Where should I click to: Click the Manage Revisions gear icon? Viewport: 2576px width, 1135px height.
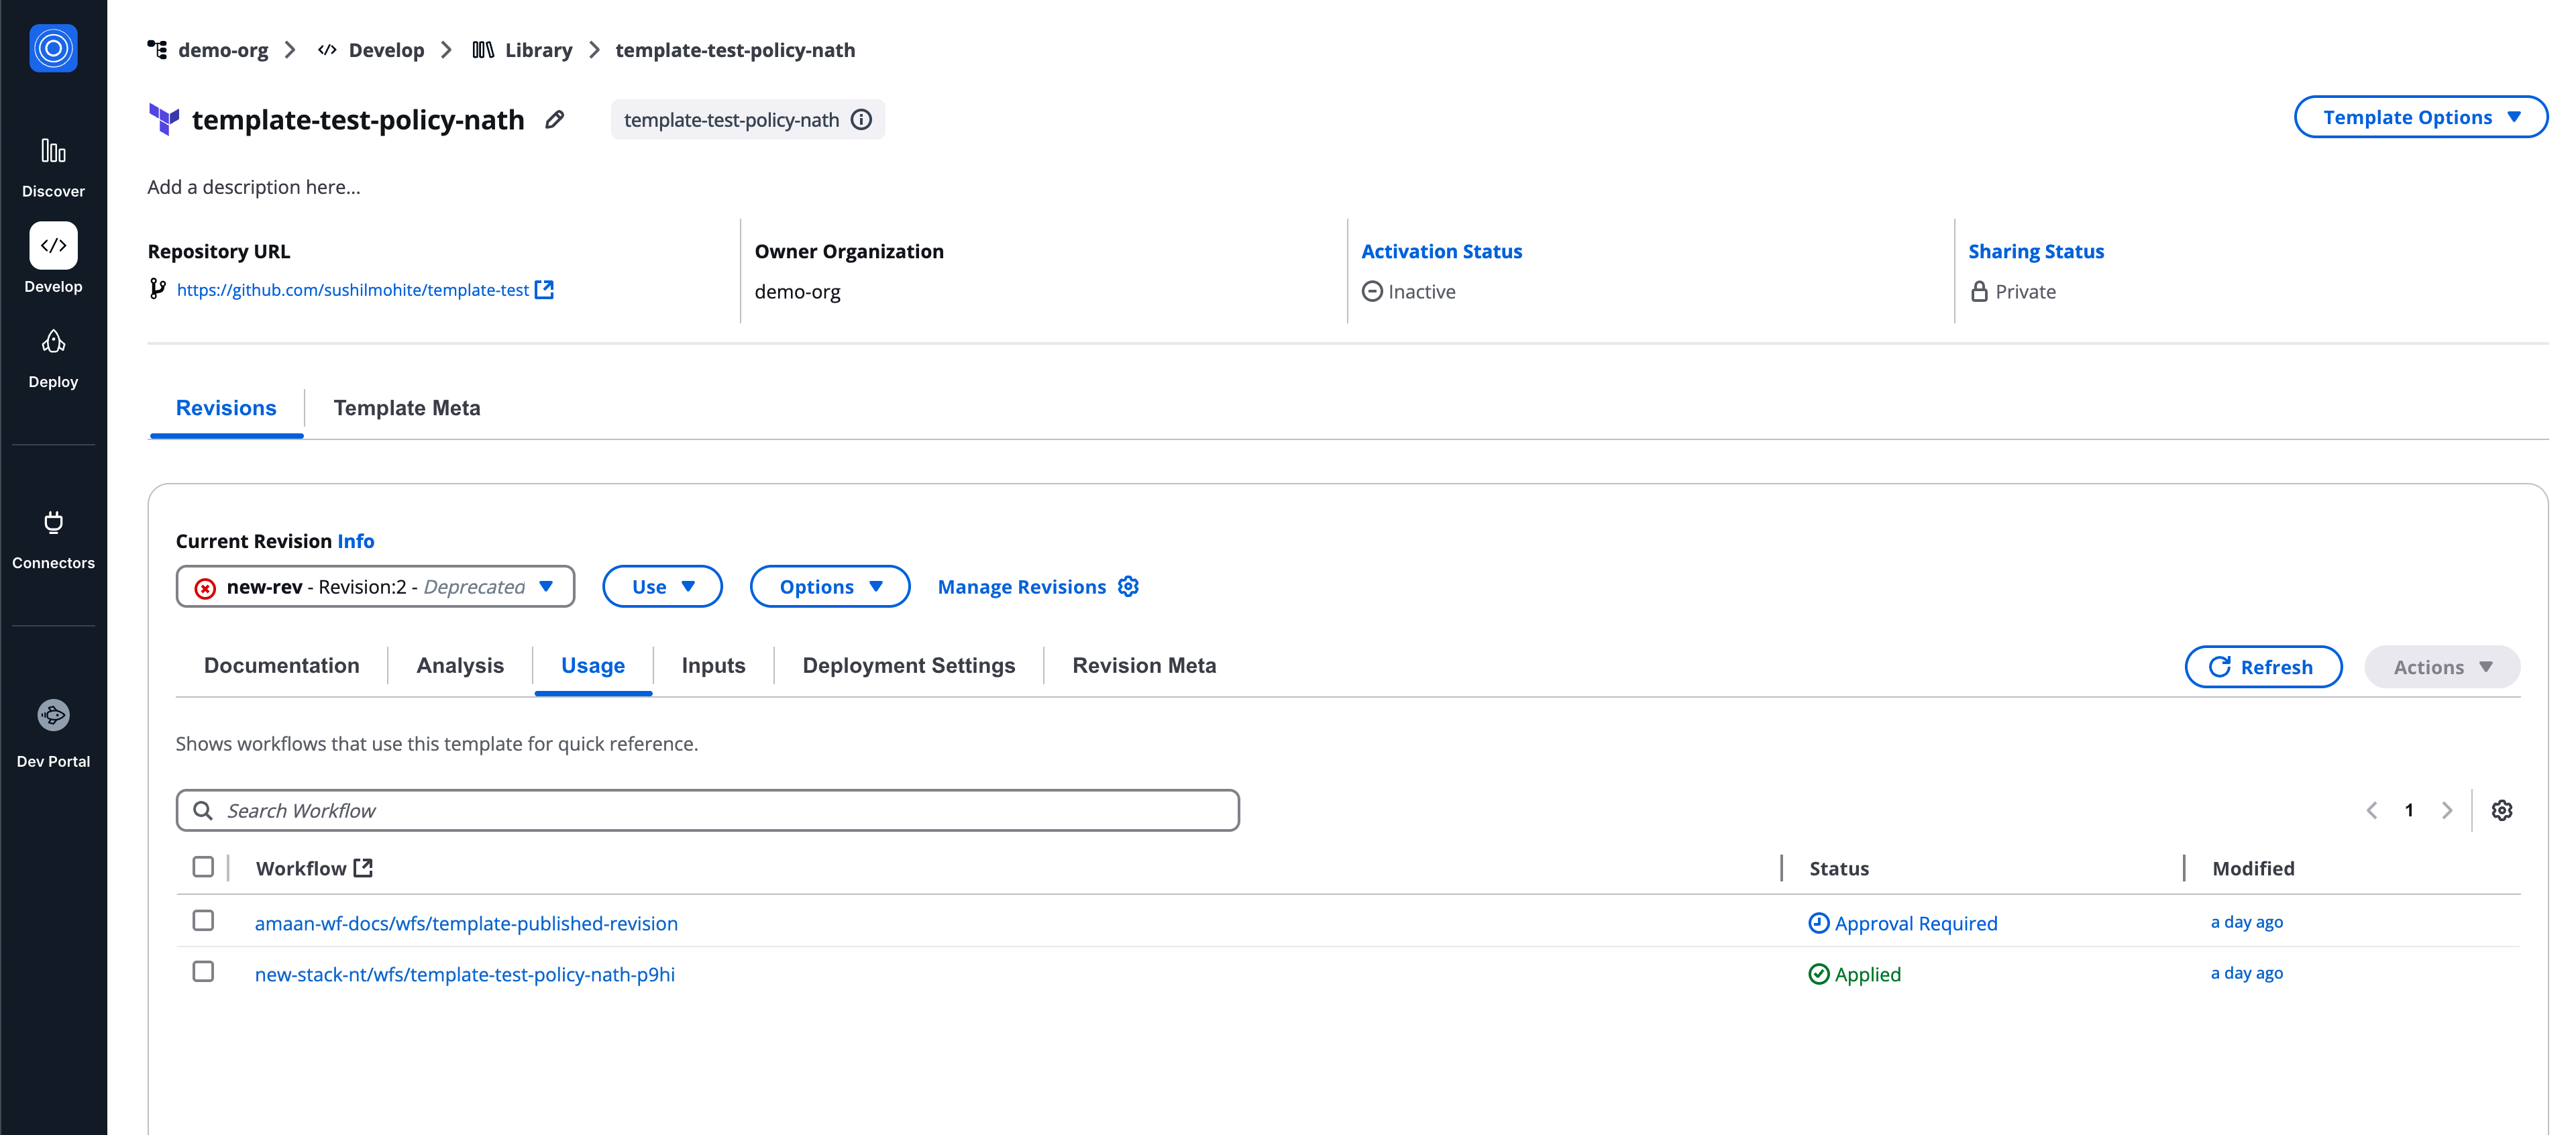point(1128,587)
